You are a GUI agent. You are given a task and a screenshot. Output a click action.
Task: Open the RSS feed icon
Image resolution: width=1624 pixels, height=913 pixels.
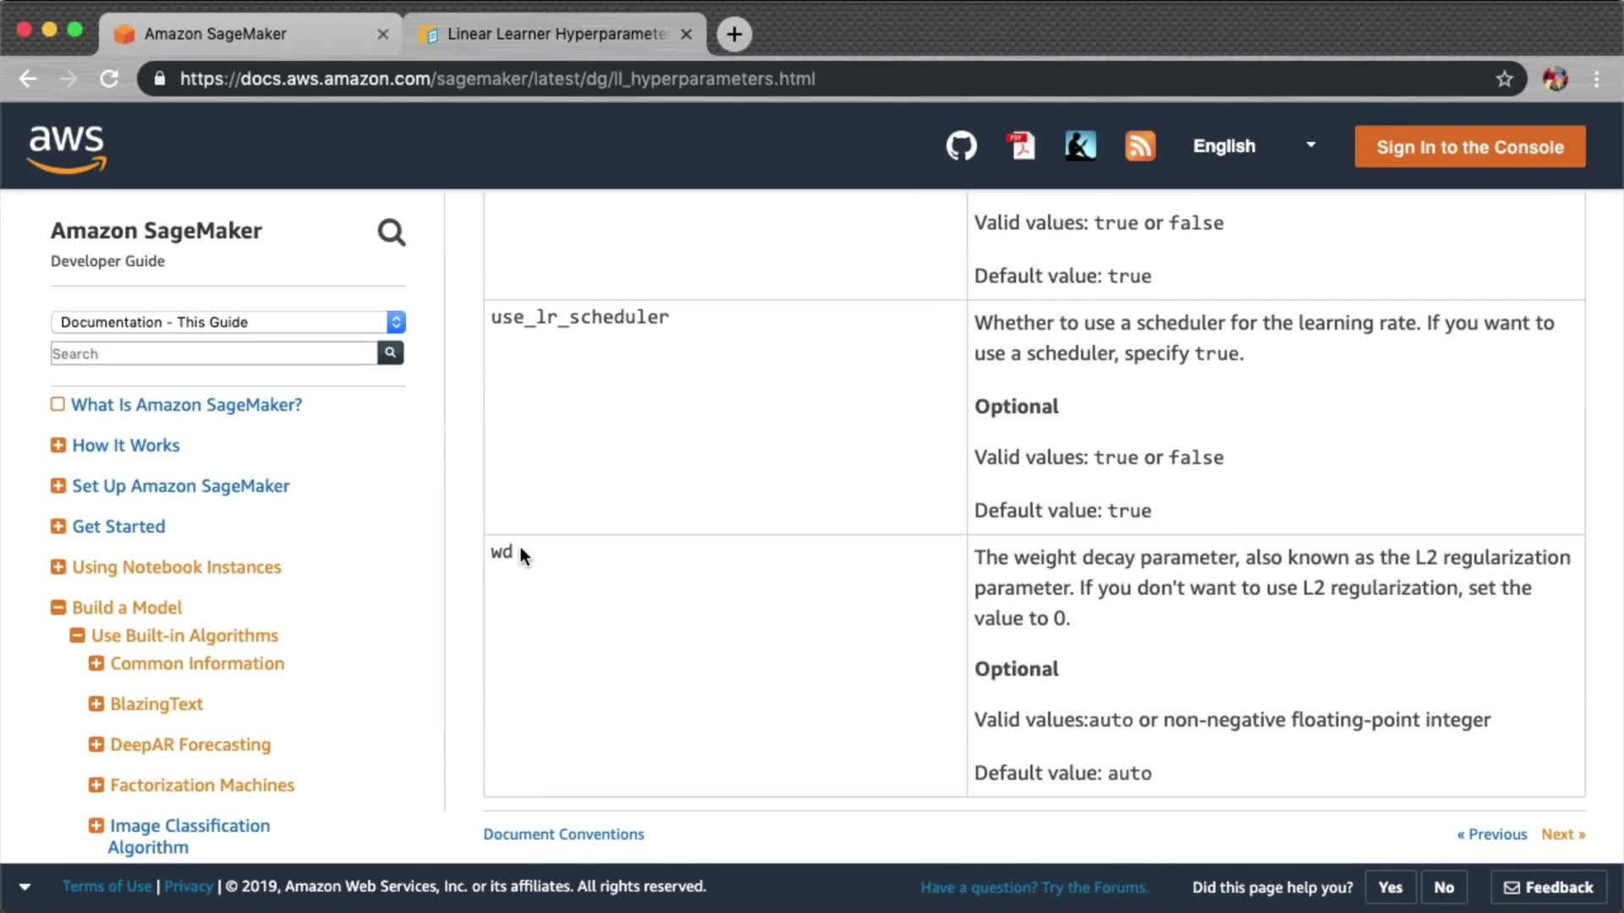coord(1139,146)
